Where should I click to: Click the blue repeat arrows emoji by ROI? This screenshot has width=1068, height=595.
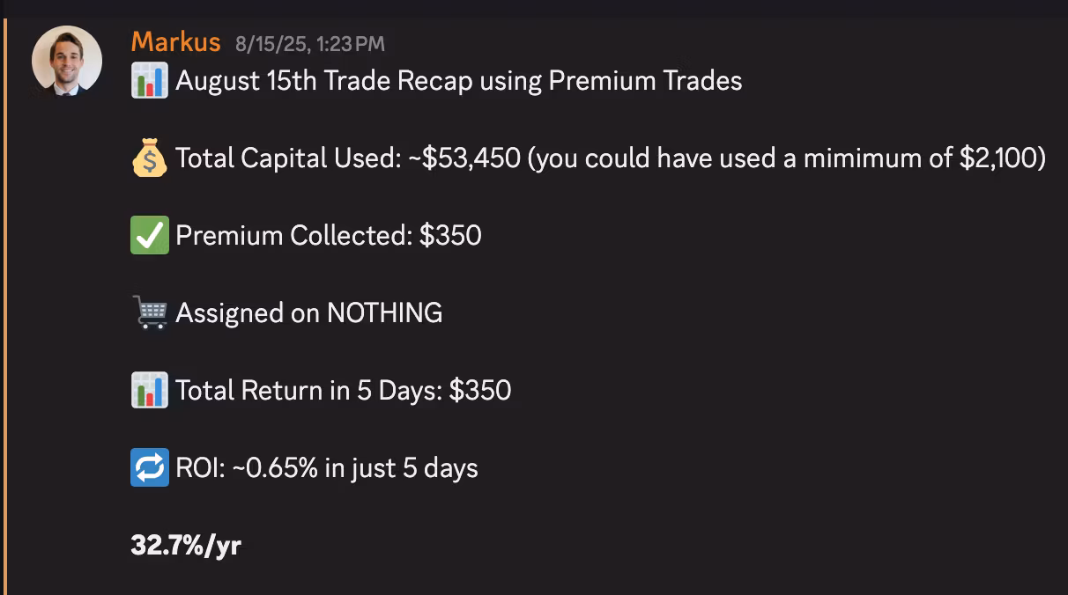pos(149,467)
